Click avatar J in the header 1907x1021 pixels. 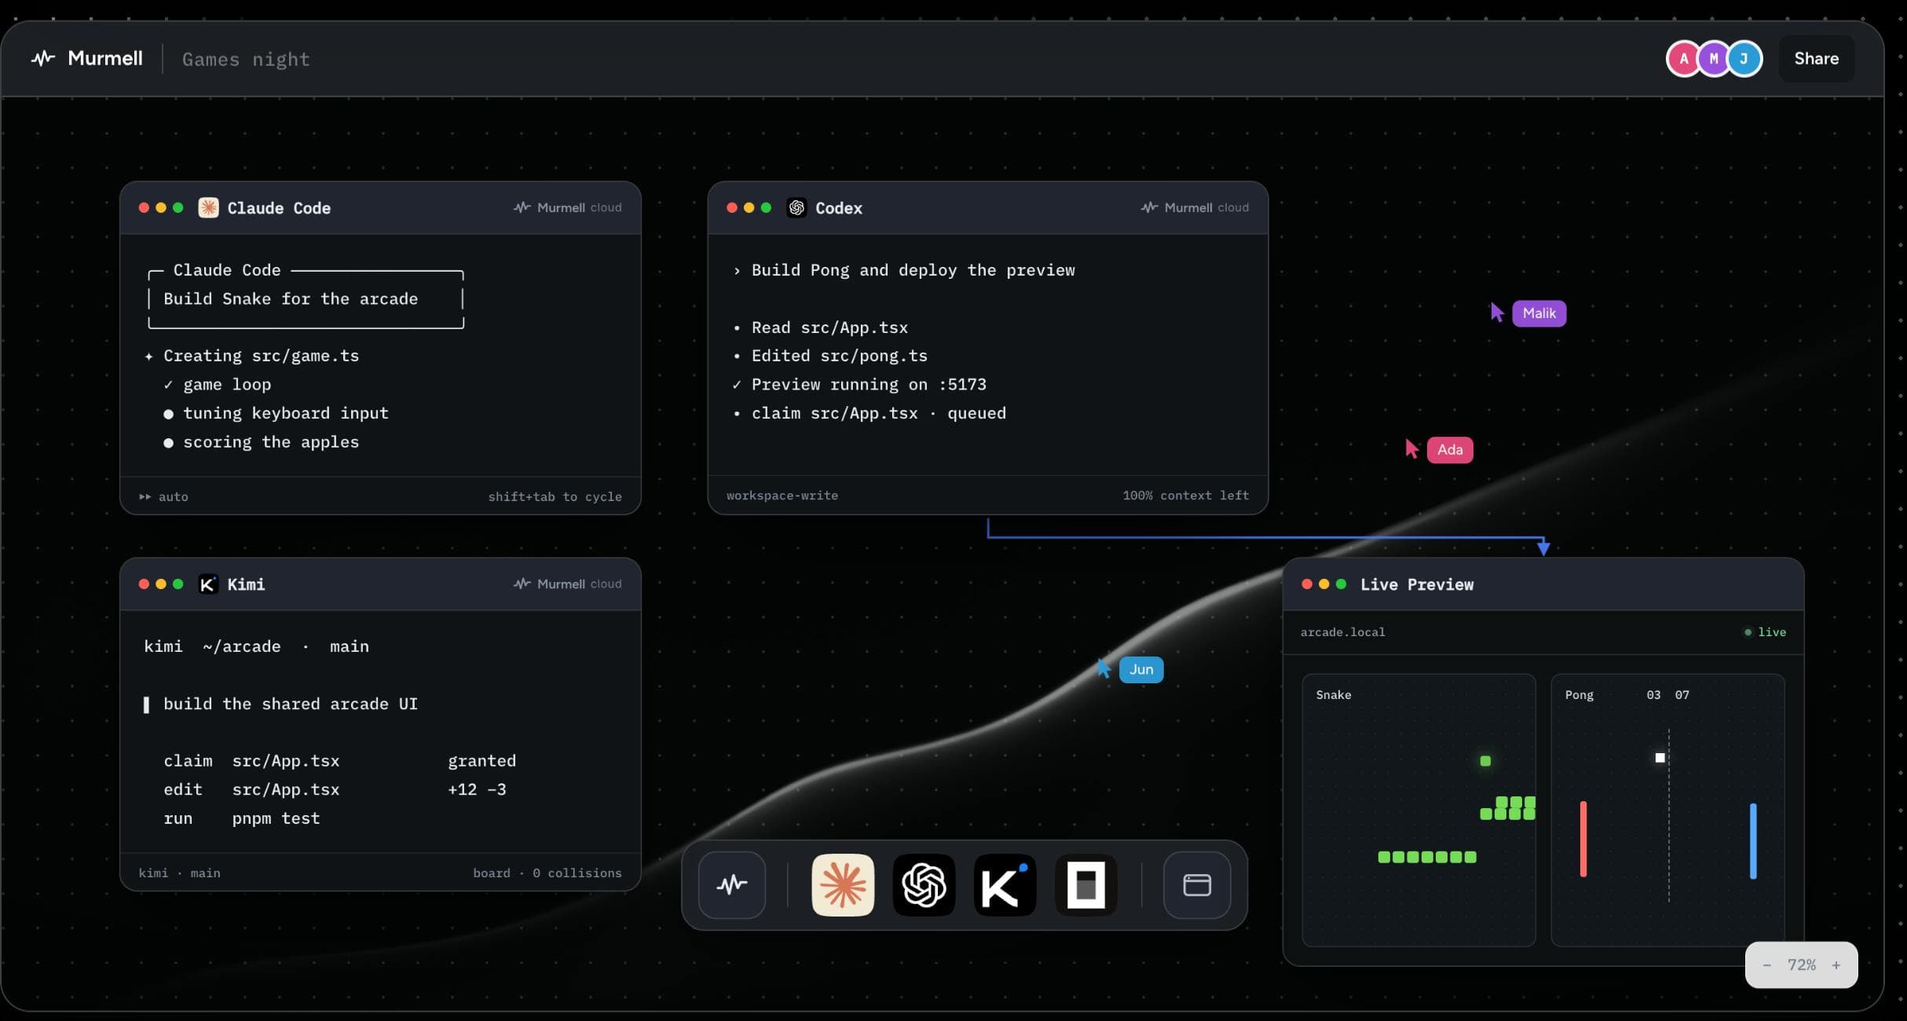pos(1744,59)
